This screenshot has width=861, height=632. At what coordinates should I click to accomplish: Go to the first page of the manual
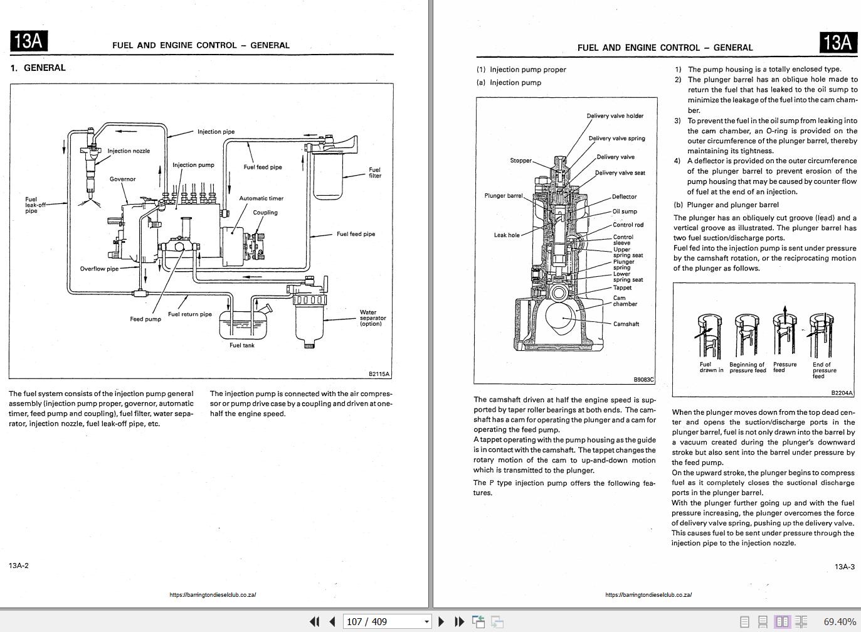[x=314, y=621]
